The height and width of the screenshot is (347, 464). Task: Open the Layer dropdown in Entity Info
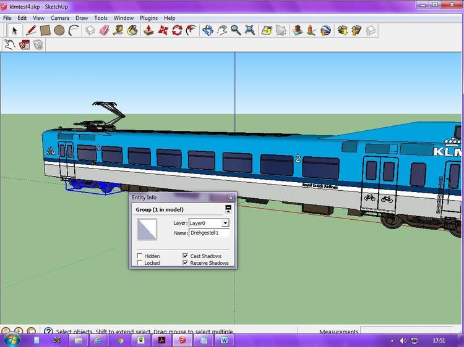pos(225,223)
